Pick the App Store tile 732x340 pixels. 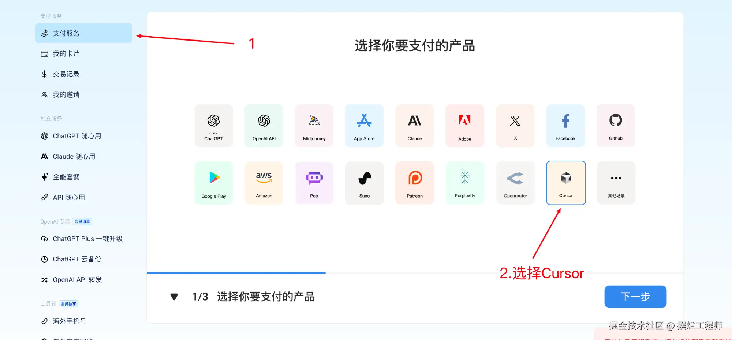pyautogui.click(x=364, y=126)
